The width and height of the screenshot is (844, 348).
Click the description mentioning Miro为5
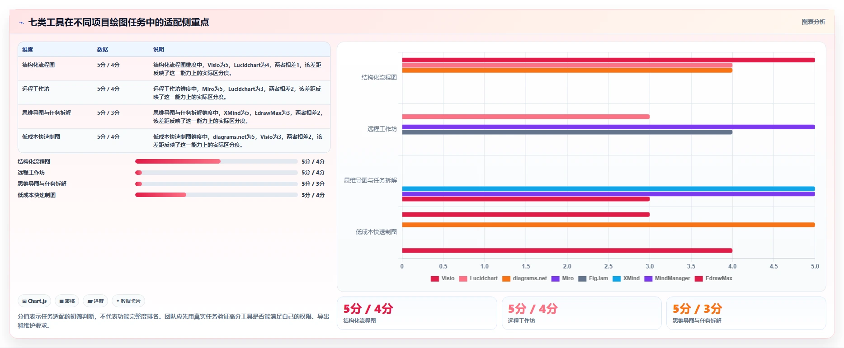[238, 93]
